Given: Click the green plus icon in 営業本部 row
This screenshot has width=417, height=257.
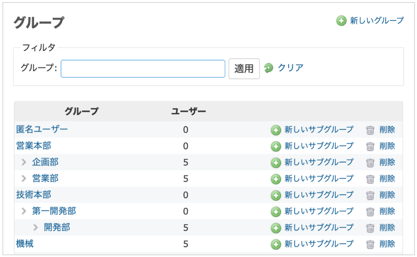Looking at the screenshot, I should 276,146.
